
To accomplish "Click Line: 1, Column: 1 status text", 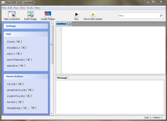I will 153,117.
